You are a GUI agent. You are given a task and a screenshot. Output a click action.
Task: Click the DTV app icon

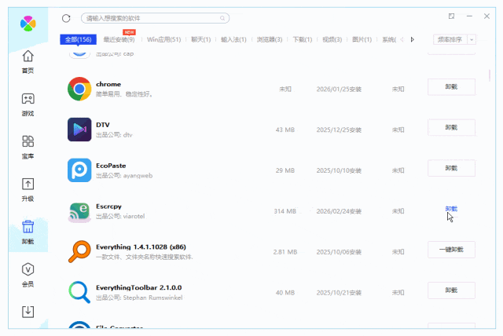click(79, 130)
